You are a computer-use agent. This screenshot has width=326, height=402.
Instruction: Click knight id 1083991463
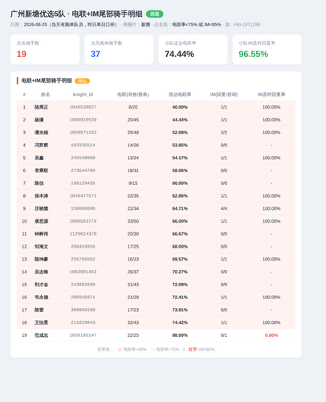[x=83, y=272]
